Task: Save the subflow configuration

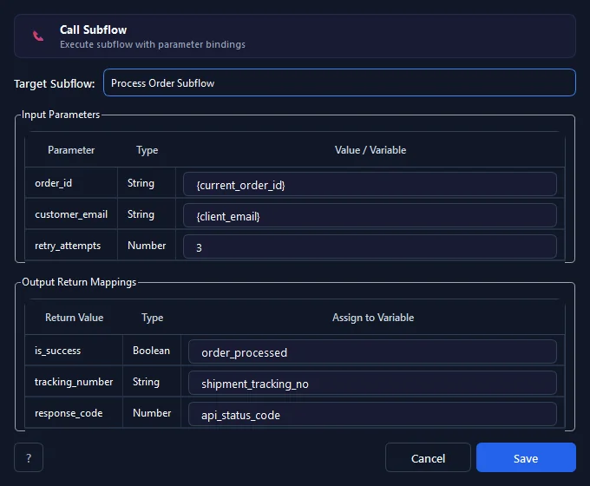Action: point(526,457)
